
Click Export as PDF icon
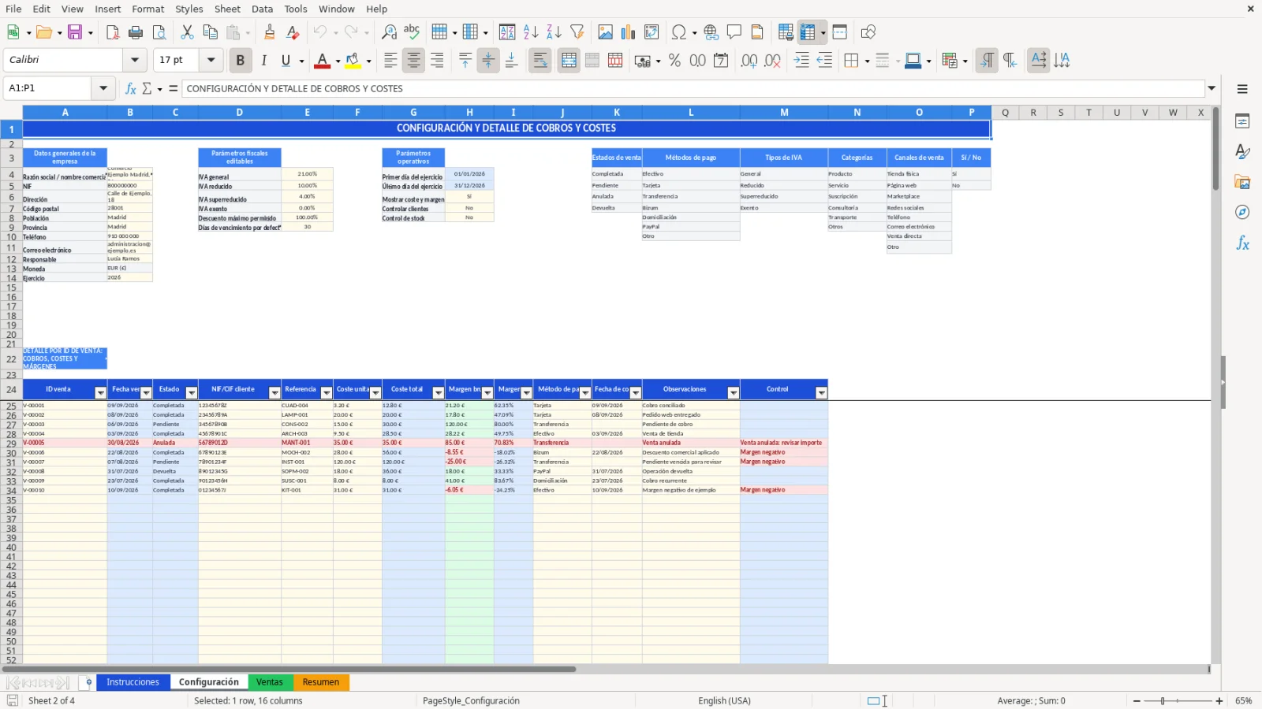pos(113,32)
